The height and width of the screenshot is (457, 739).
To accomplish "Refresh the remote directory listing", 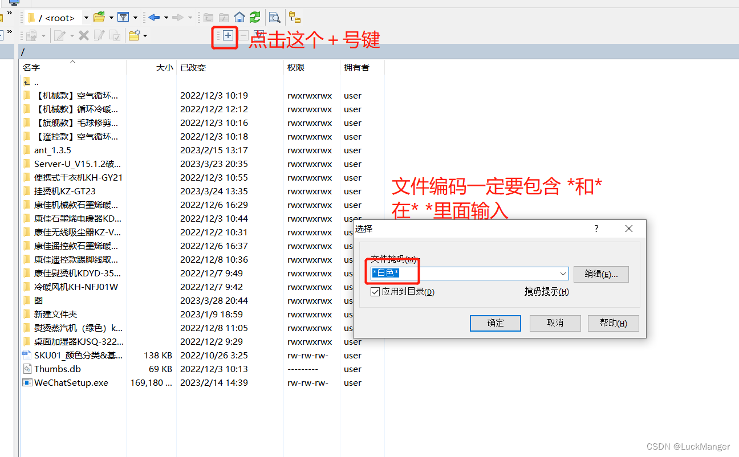I will 255,17.
